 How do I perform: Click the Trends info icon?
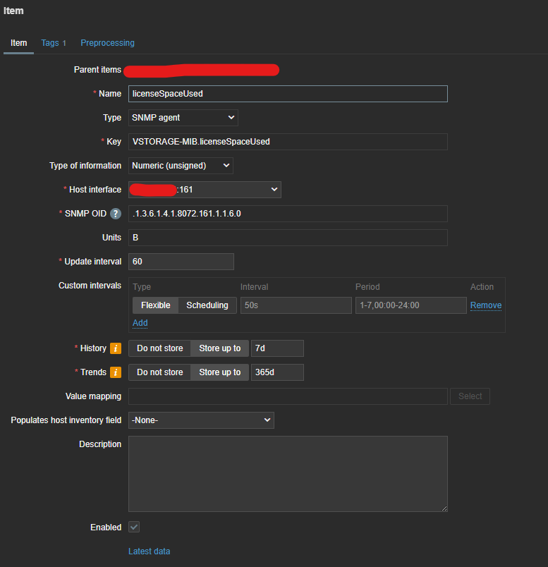click(x=116, y=372)
